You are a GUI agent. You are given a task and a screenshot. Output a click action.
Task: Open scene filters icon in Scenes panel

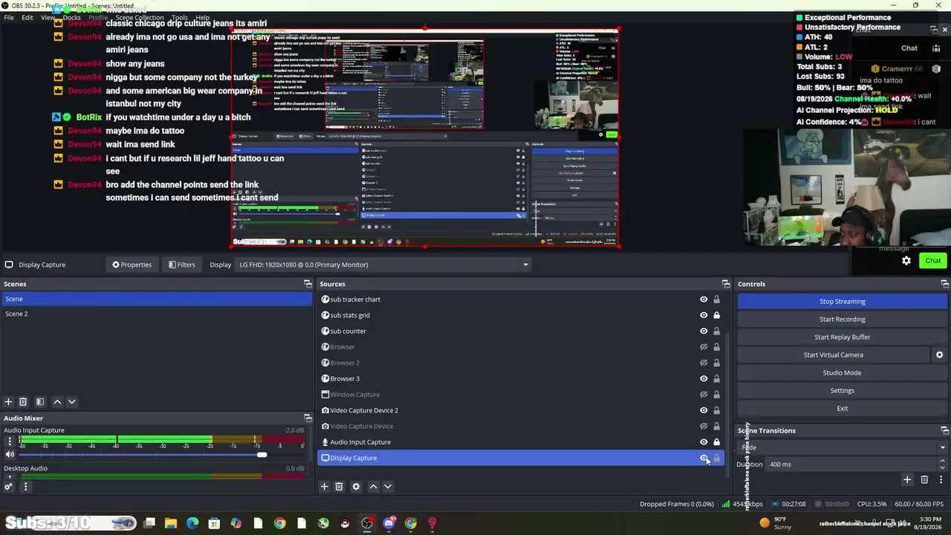pyautogui.click(x=40, y=402)
